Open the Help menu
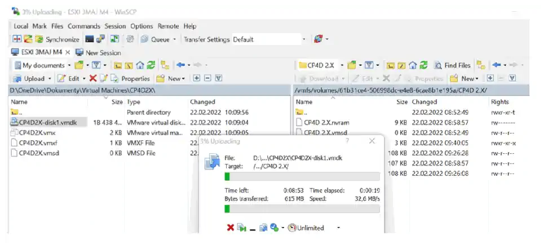The image size is (548, 250). (x=190, y=26)
